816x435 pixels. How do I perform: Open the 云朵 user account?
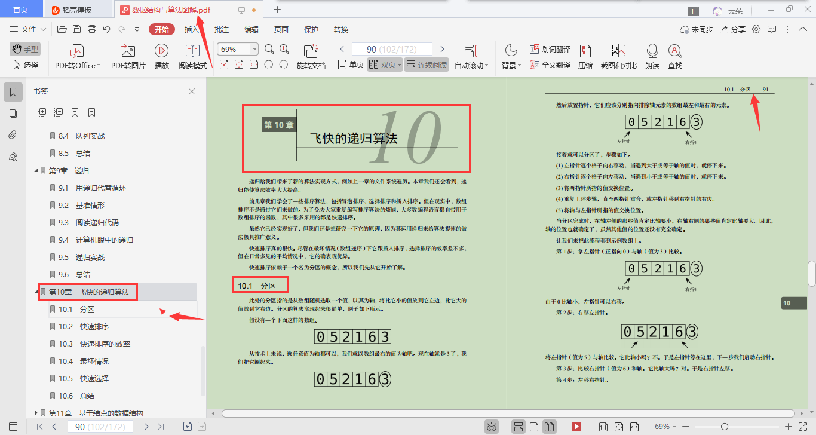[728, 10]
